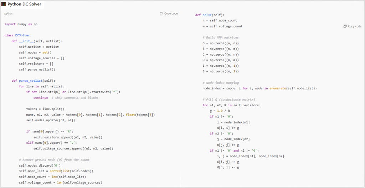
Task: Select the "Python DC Solver" heading
Action: pyautogui.click(x=25, y=4)
